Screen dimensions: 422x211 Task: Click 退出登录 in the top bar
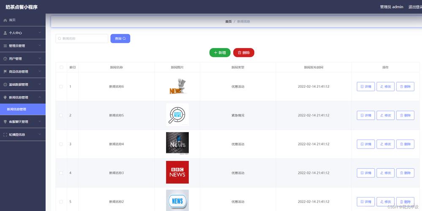[415, 7]
